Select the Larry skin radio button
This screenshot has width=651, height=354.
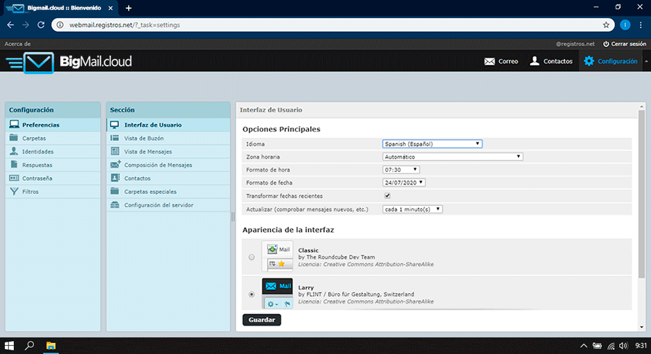pos(251,294)
